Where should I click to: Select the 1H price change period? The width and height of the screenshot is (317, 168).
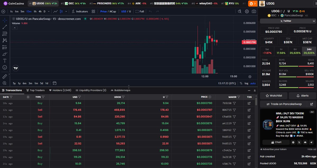pos(281,51)
